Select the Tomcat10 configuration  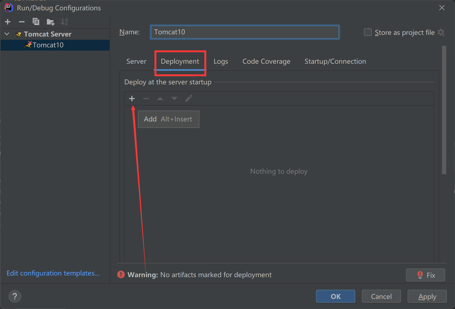(x=48, y=45)
